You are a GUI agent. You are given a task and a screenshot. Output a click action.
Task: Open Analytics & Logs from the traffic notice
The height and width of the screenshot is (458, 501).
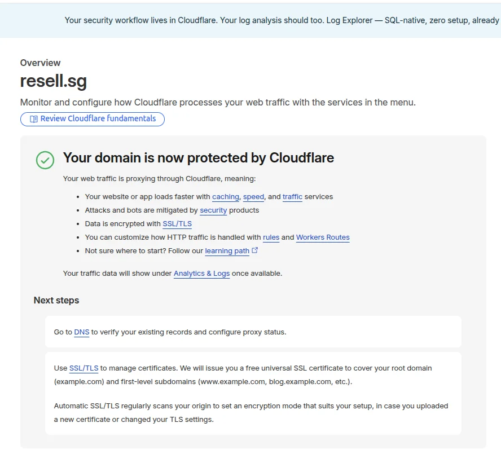pyautogui.click(x=201, y=274)
